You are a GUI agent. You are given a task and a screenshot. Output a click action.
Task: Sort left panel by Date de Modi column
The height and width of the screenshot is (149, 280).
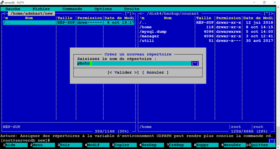pyautogui.click(x=119, y=18)
